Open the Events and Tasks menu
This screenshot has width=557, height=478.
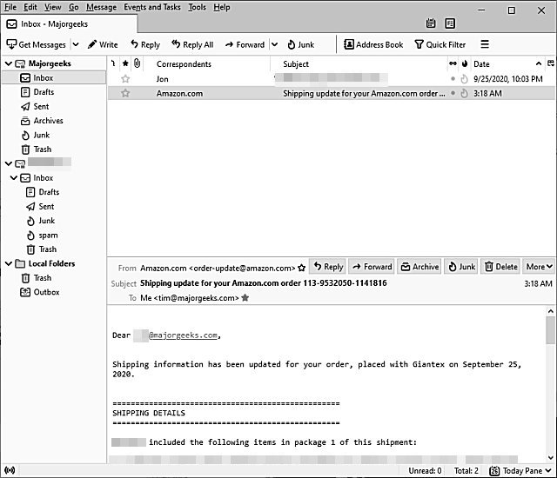(x=152, y=7)
